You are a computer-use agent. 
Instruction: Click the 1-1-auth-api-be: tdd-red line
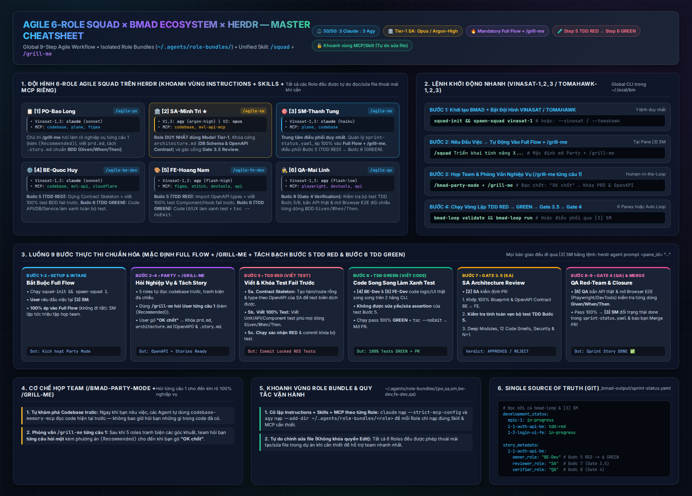point(537,427)
